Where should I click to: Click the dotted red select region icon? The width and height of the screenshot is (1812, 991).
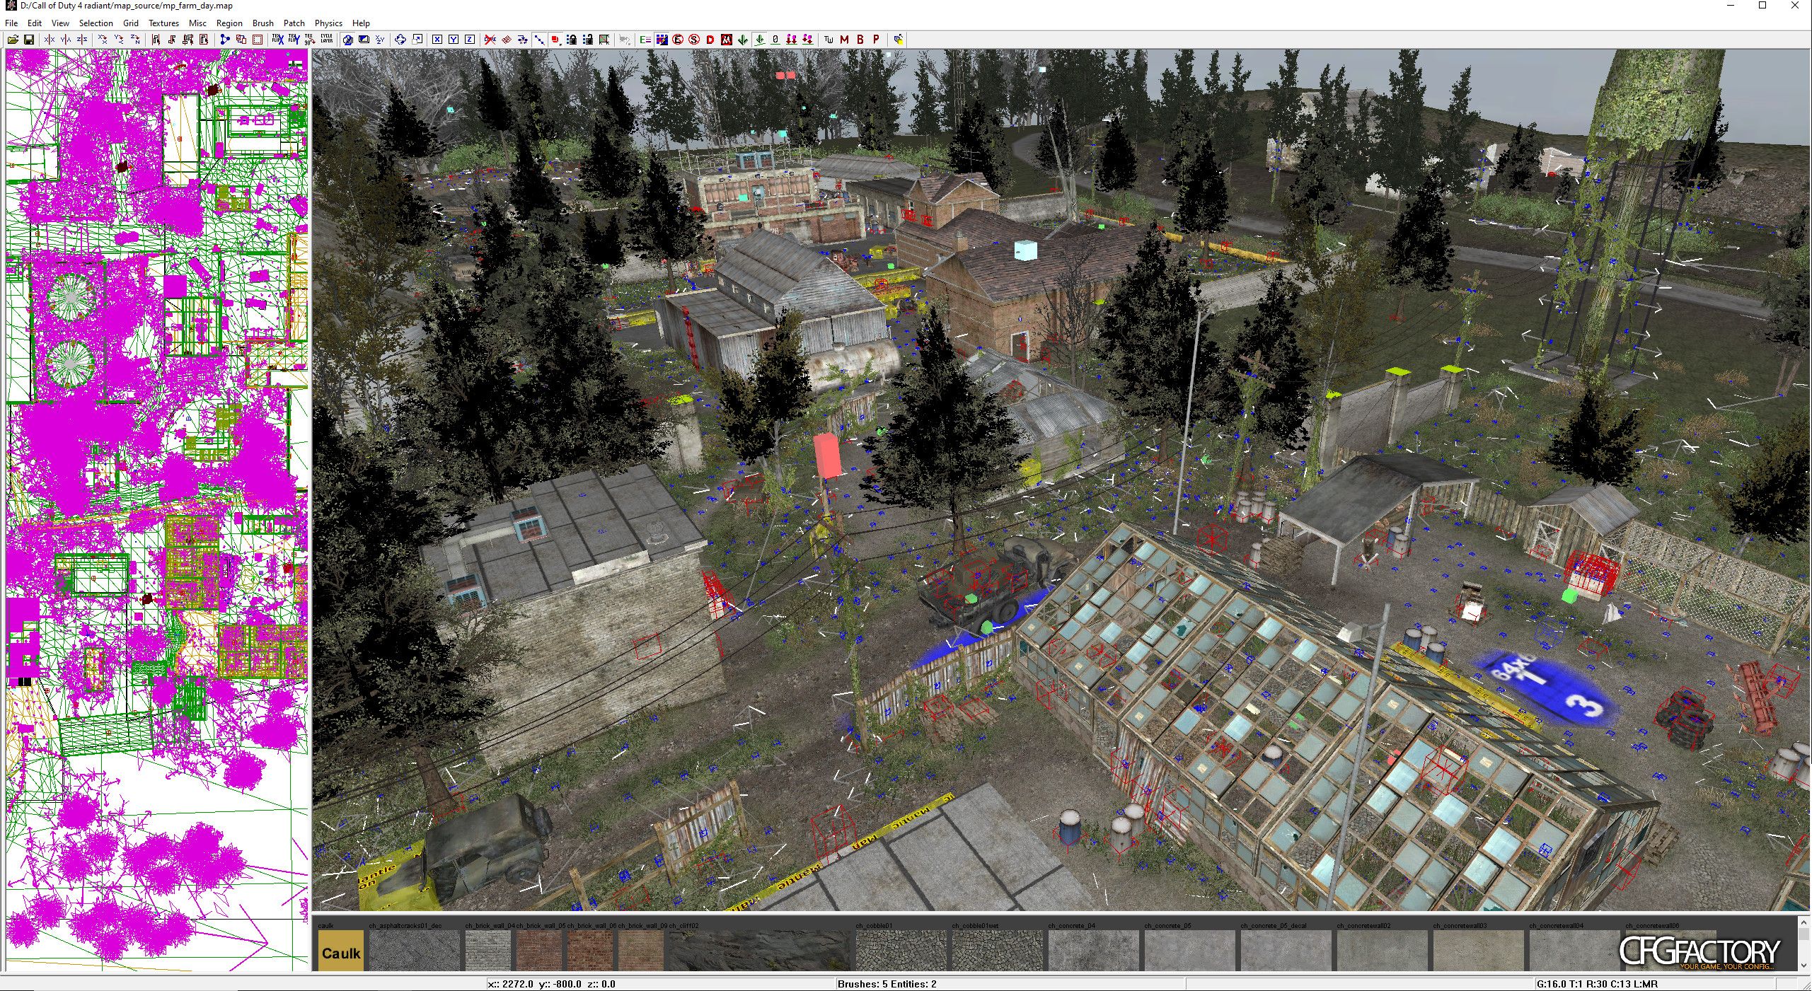coord(258,40)
